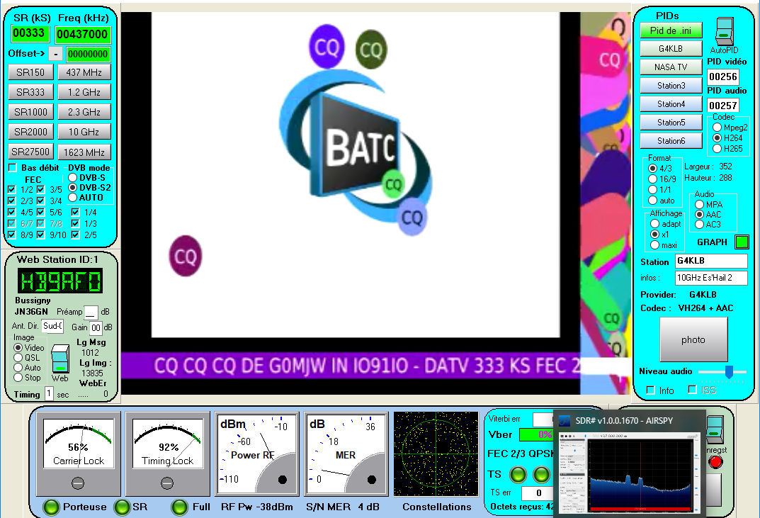760x518 pixels.
Task: Load the NASA TV station preset
Action: [x=671, y=67]
